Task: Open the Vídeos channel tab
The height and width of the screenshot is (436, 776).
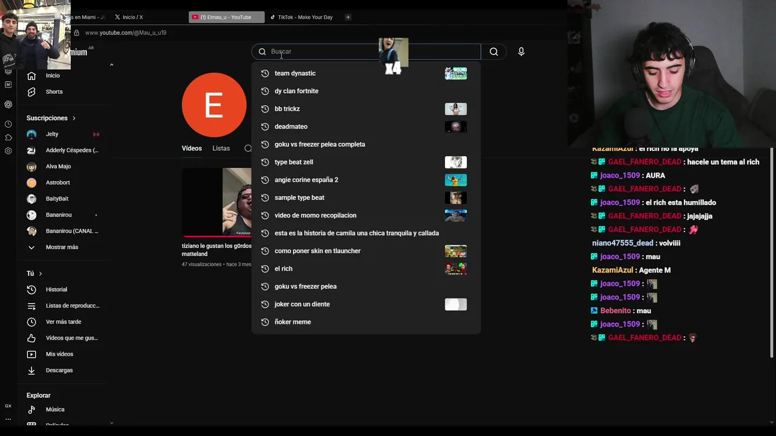Action: click(192, 148)
